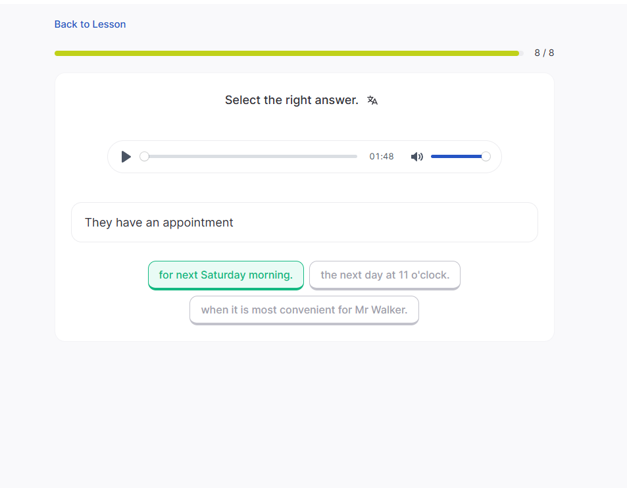
Task: Click the "Select the right answer." instruction text
Action: point(291,100)
